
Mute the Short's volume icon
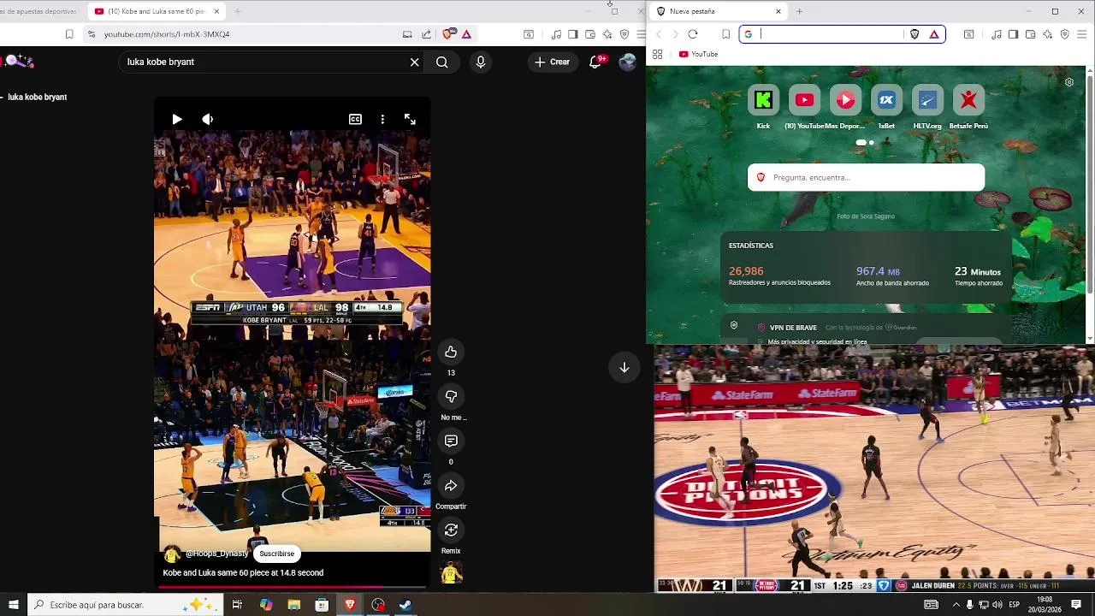[207, 120]
